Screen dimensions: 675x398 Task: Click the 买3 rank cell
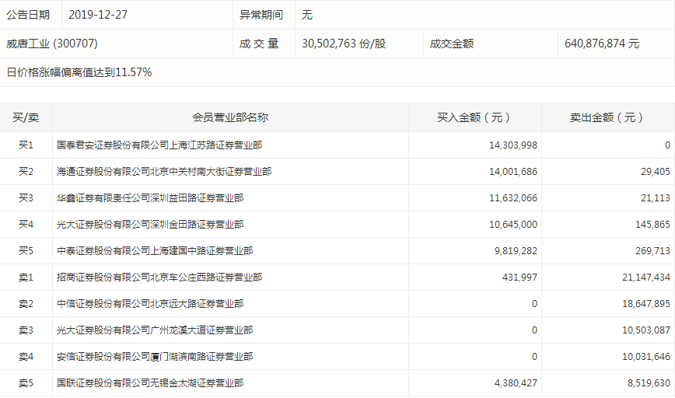coord(26,198)
